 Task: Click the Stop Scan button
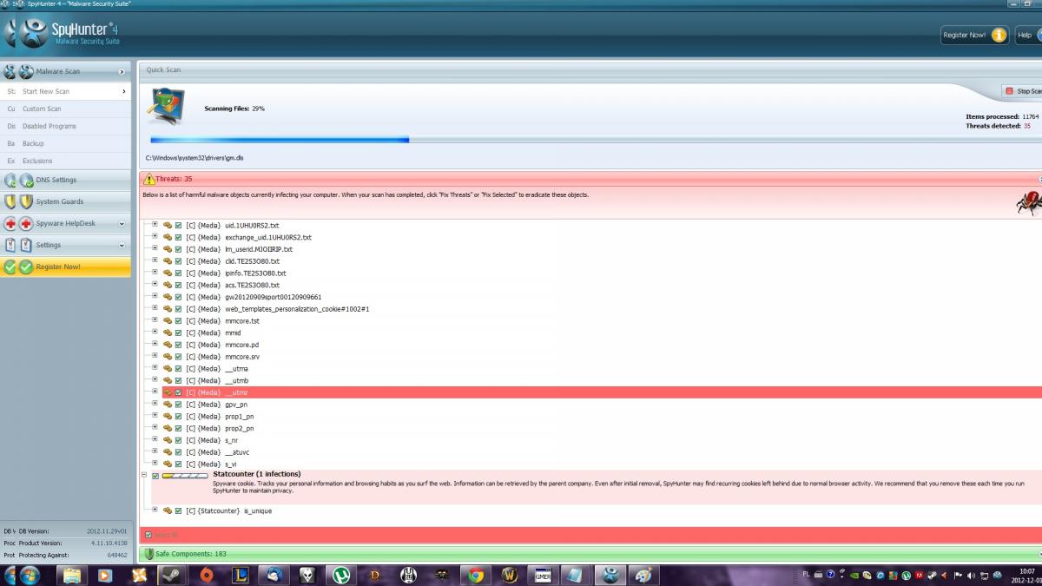[x=1022, y=91]
